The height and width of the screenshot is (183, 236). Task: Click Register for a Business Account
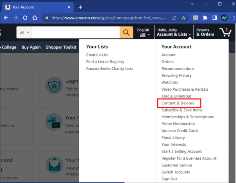click(189, 158)
